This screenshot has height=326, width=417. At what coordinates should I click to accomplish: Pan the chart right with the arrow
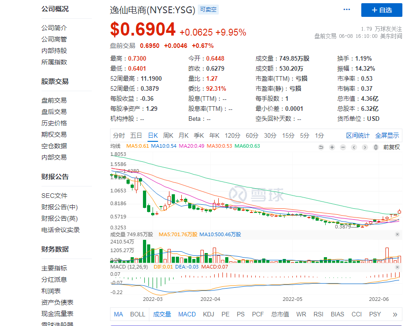tap(365, 147)
